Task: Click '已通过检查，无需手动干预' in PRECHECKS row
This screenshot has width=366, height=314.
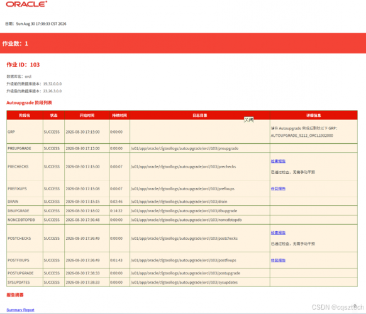Action: tap(293, 172)
